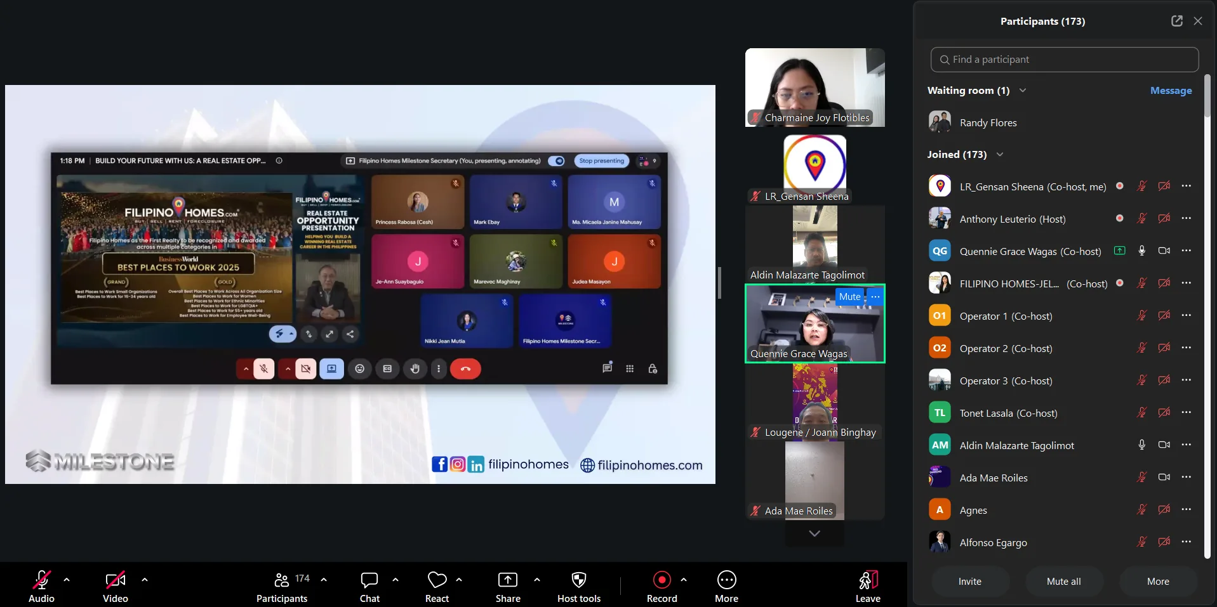Start screen Share

point(508,586)
